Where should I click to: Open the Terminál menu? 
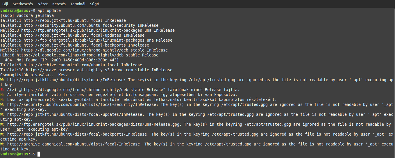pos(78,4)
